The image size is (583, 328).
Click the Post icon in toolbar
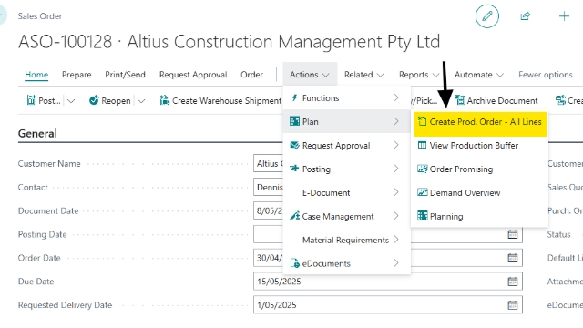[31, 100]
